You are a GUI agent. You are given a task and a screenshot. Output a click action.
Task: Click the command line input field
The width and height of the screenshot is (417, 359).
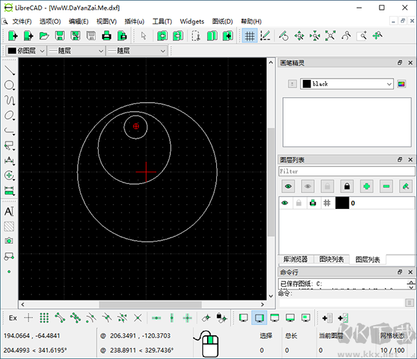point(341,303)
